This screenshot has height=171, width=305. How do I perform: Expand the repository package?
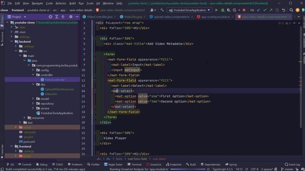[x=33, y=104]
